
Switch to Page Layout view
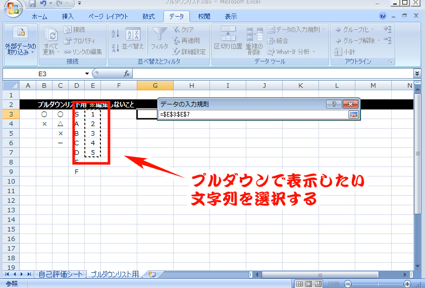(x=309, y=283)
